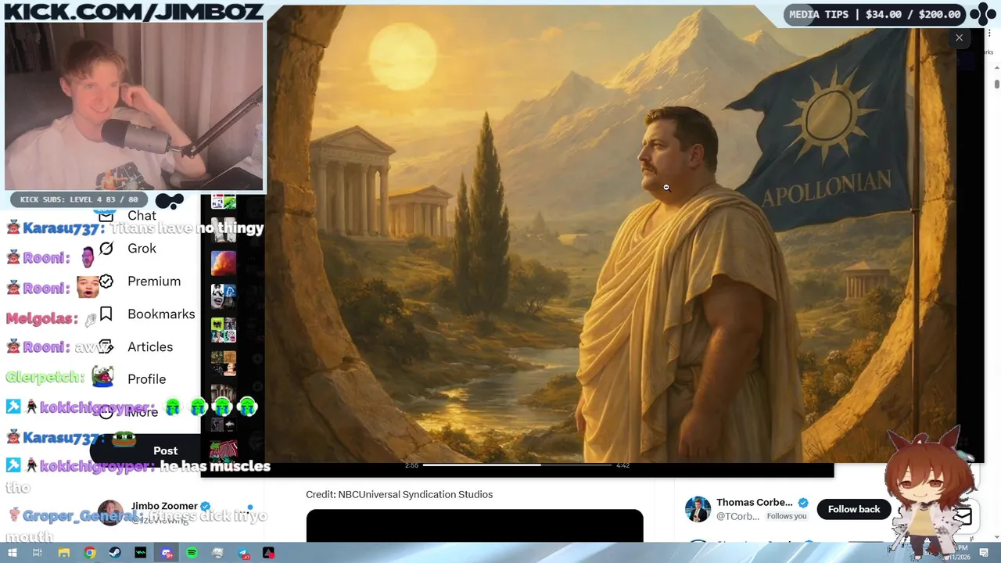Click username Melgolas in chat overlay
This screenshot has width=1001, height=563.
(42, 318)
